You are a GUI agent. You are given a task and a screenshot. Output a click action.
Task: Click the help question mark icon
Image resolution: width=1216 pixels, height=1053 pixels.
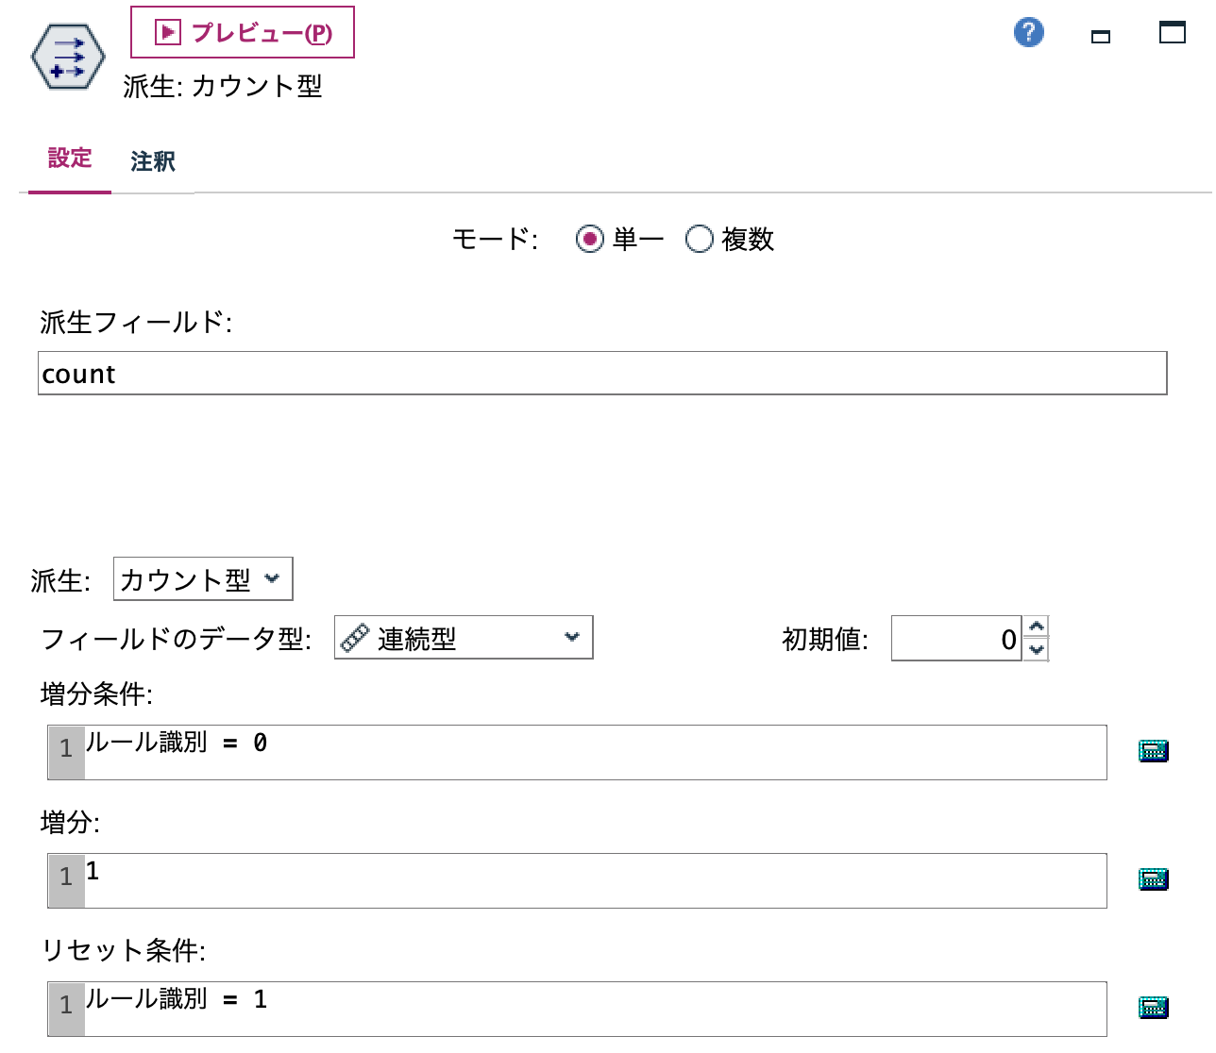point(1028,31)
